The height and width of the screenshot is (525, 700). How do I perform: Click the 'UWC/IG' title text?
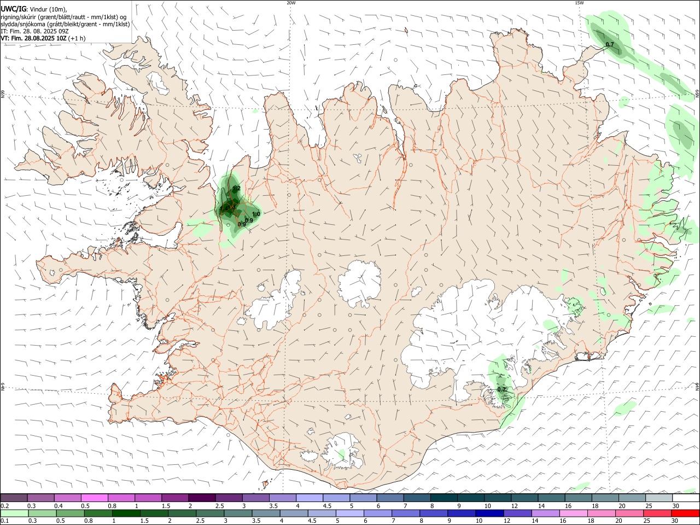[x=14, y=9]
